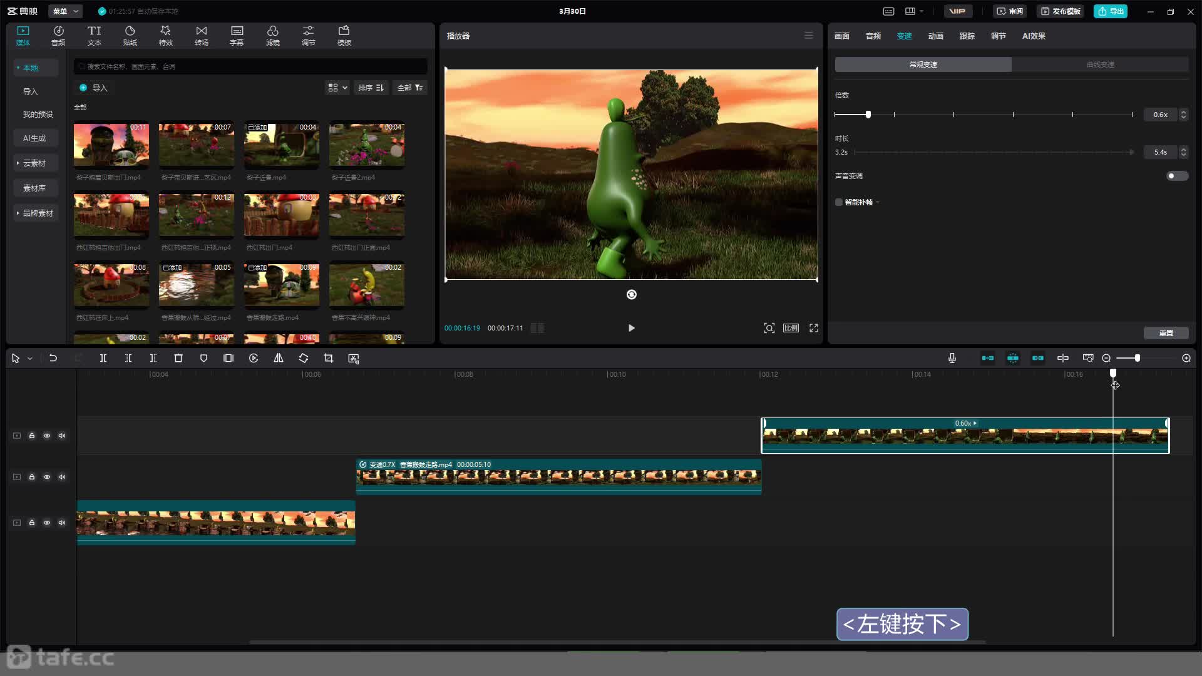Open the 特效 effects panel

[166, 36]
